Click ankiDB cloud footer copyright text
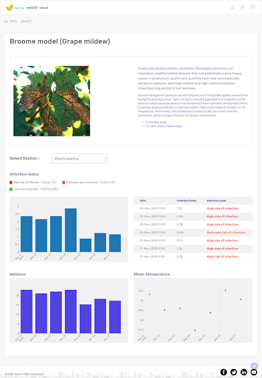 pos(24,374)
